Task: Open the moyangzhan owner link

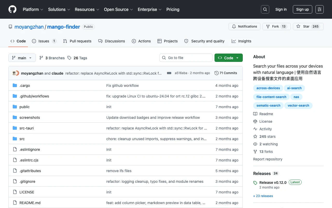Action: (29, 27)
